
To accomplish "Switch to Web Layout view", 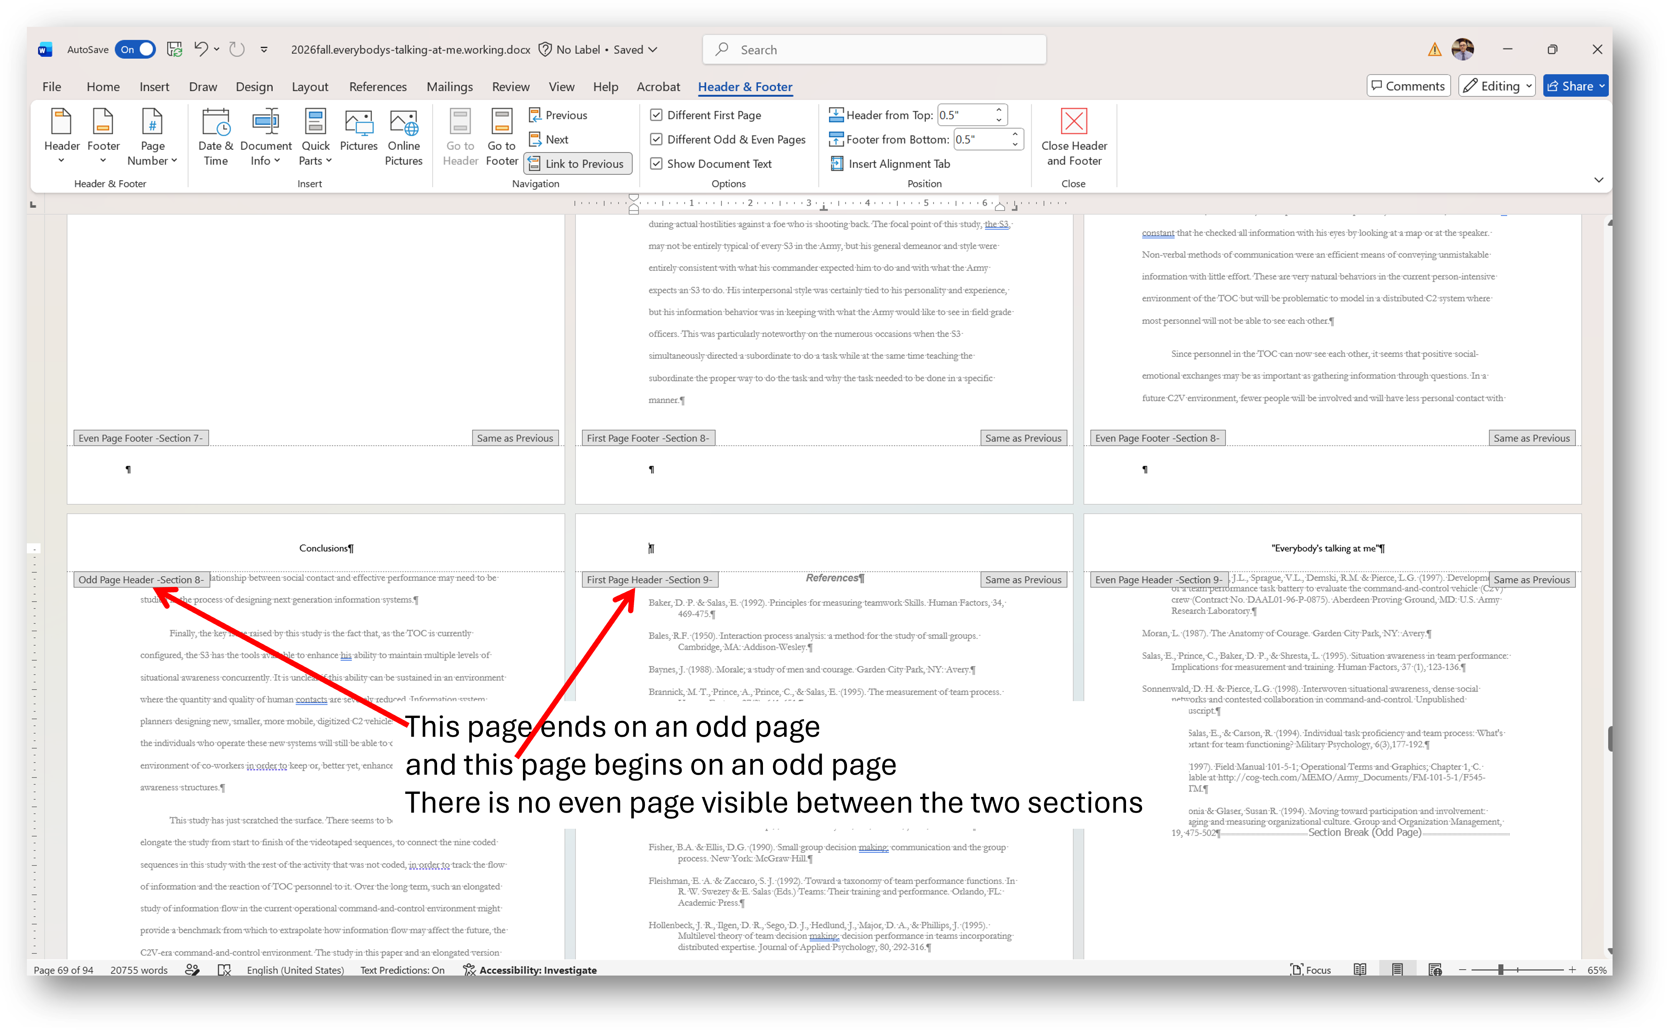I will coord(1435,970).
